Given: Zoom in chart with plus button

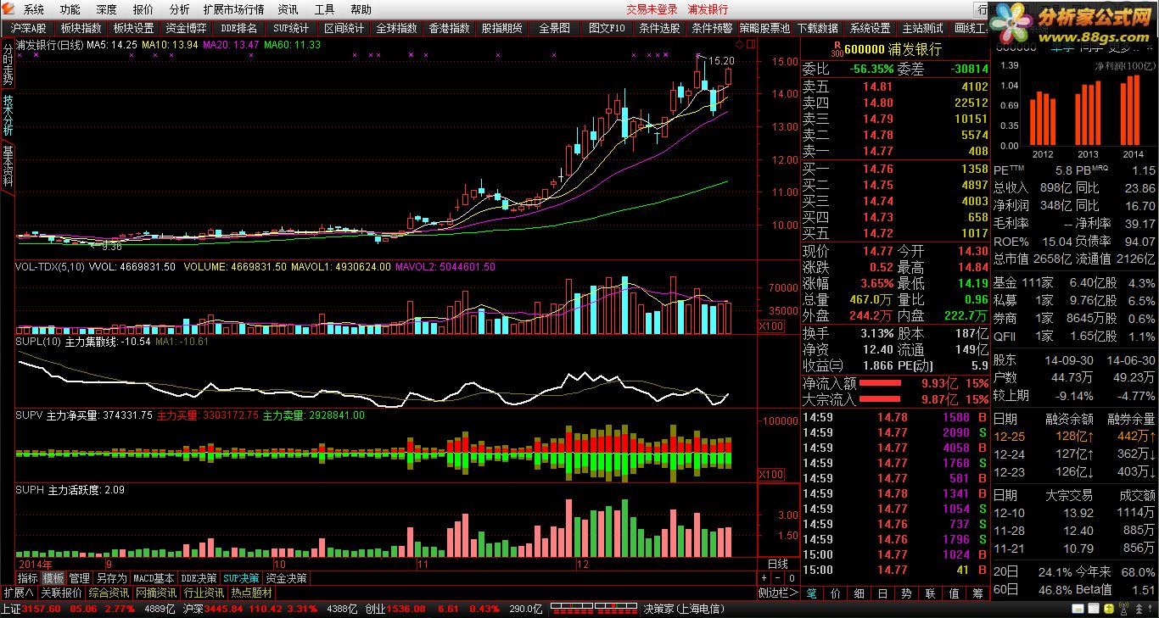Looking at the screenshot, I should click(764, 578).
